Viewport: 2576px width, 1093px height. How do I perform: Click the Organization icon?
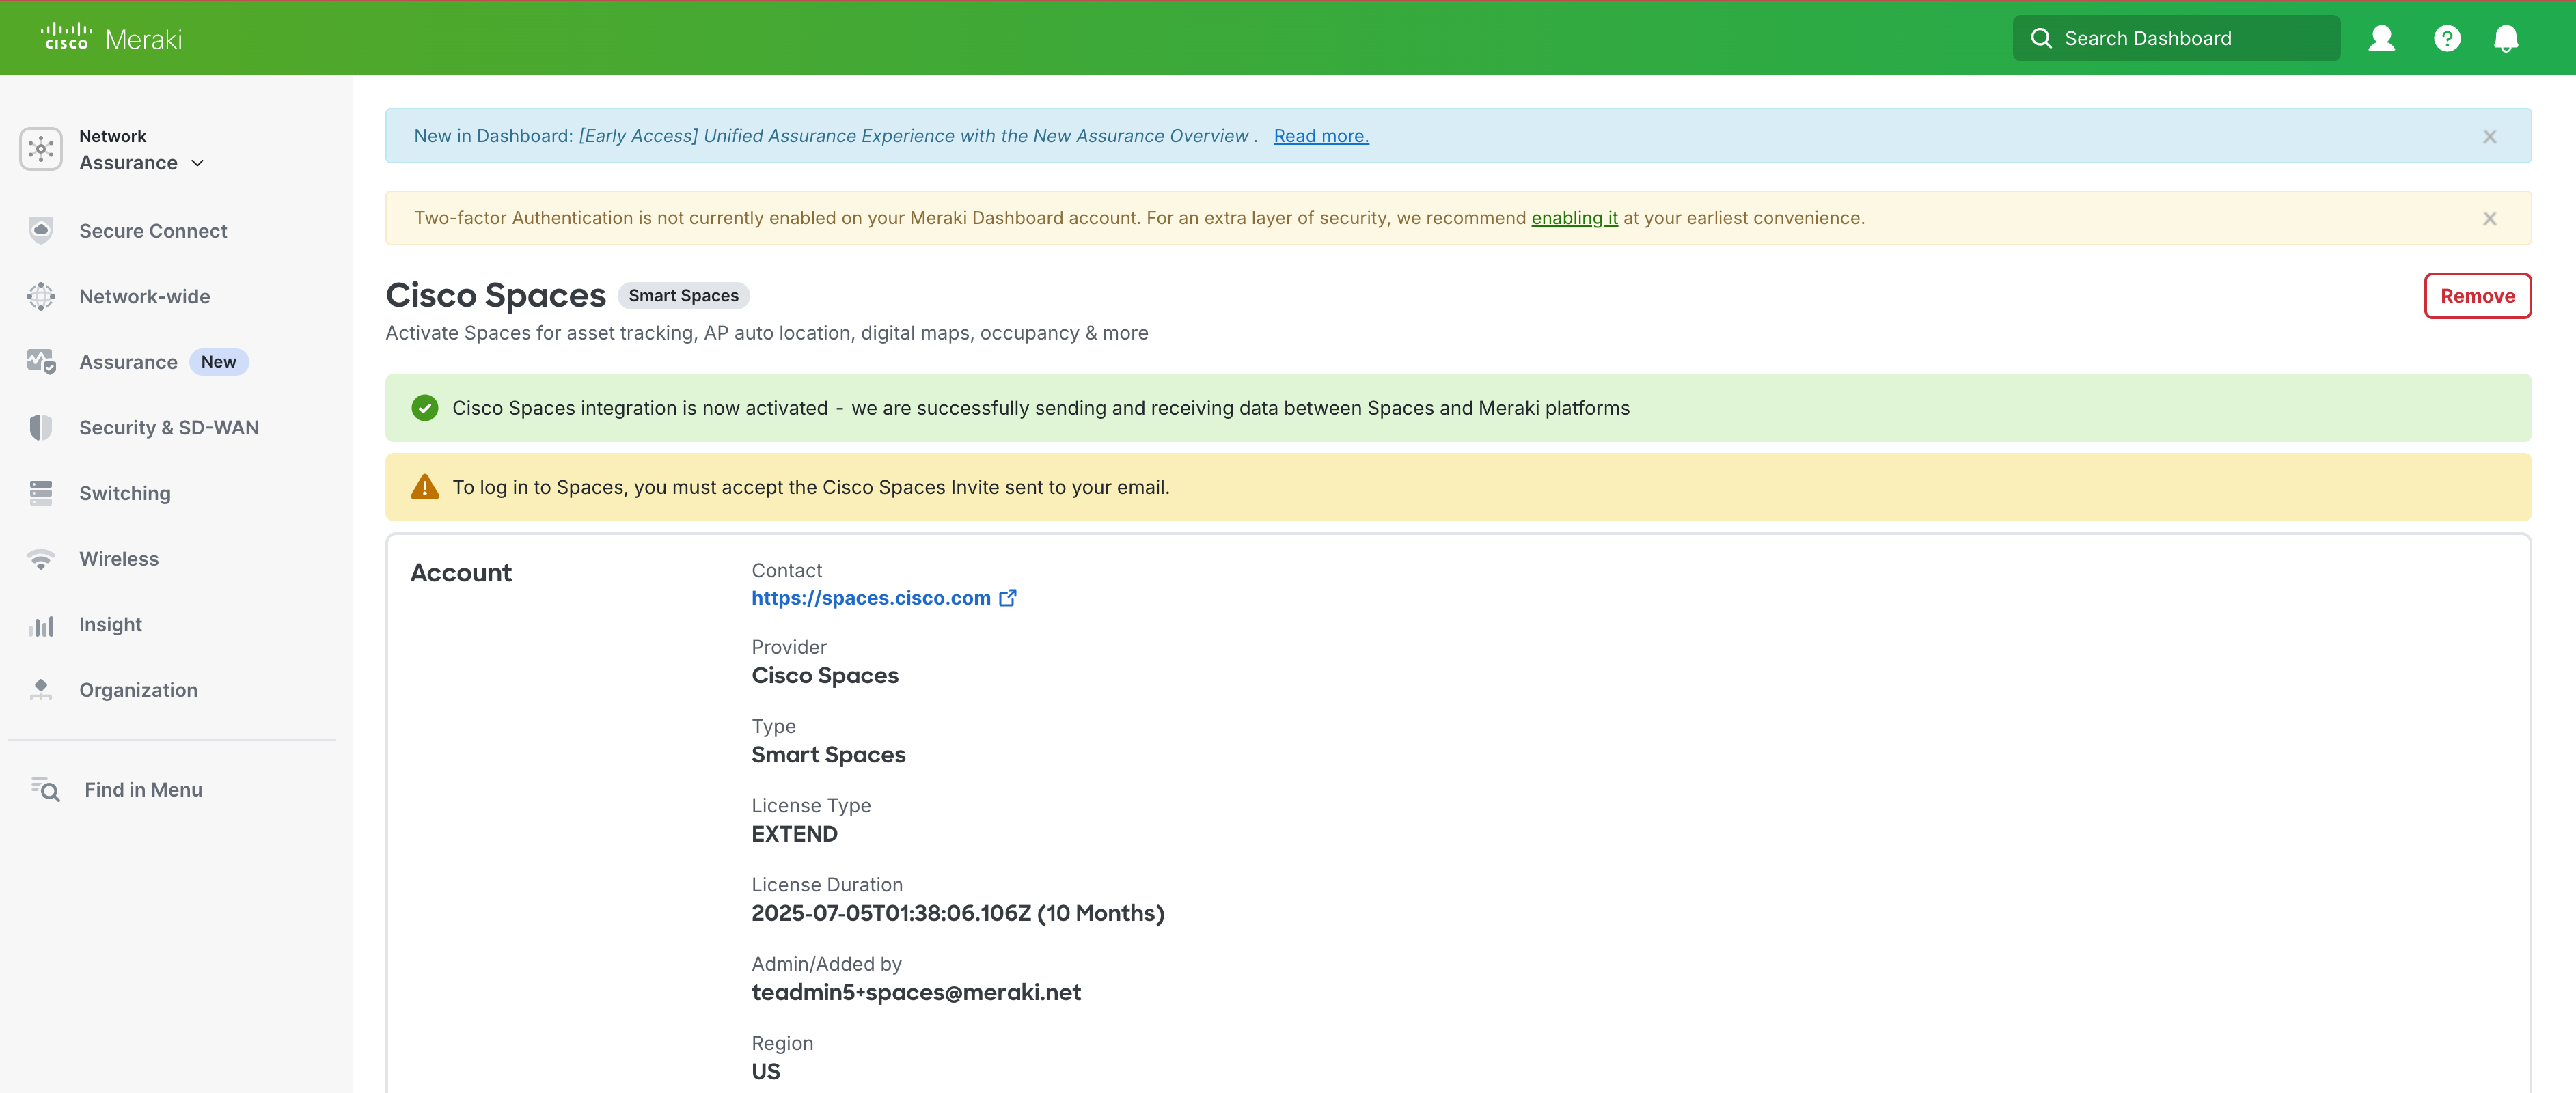pyautogui.click(x=41, y=690)
